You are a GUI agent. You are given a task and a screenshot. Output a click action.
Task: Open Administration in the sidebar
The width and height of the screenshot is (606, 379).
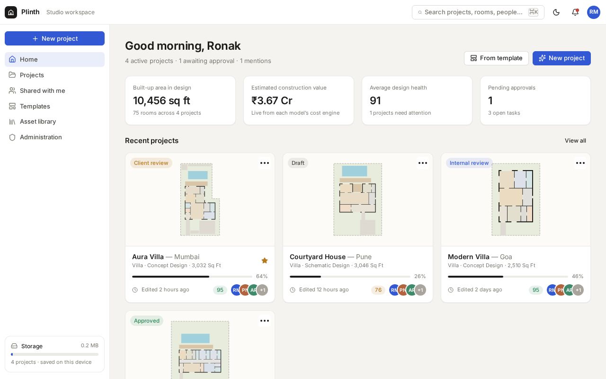[x=54, y=137]
